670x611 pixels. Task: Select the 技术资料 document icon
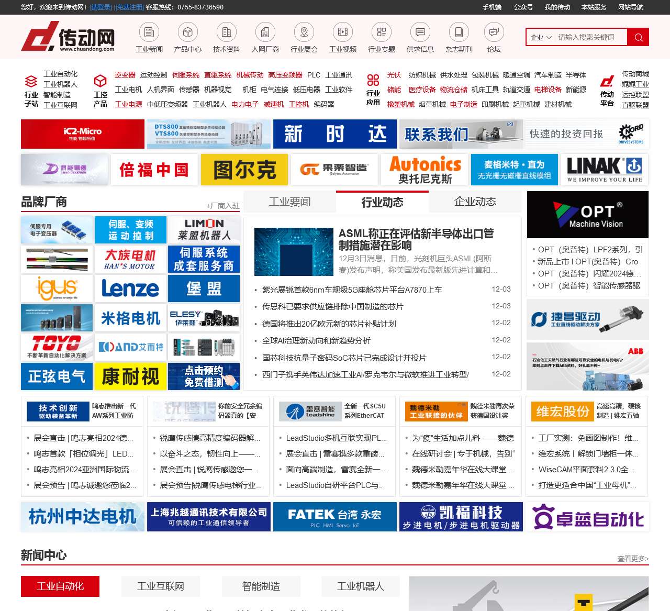coord(226,32)
